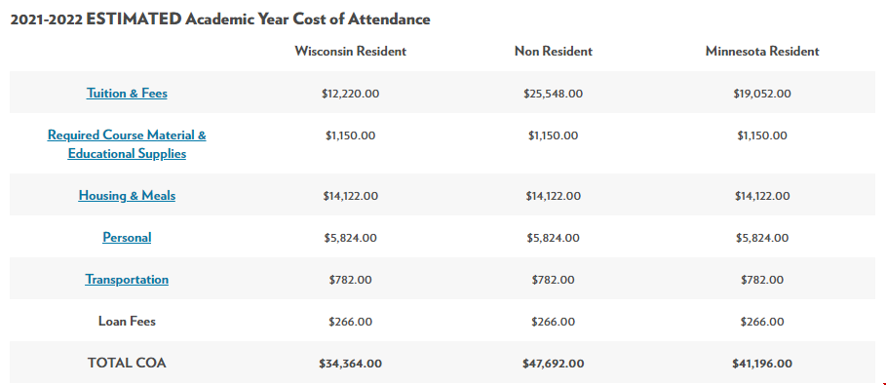This screenshot has height=385, width=886.
Task: Click the TOTAL COA row label
Action: [x=127, y=363]
